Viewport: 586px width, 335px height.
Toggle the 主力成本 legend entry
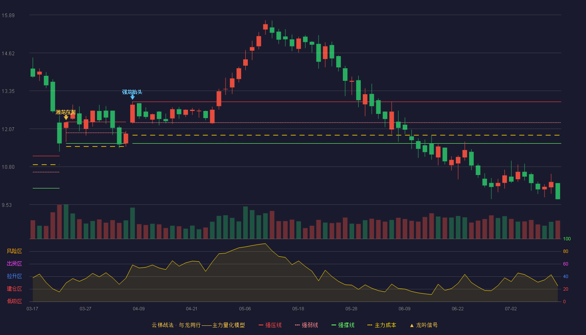(x=382, y=325)
